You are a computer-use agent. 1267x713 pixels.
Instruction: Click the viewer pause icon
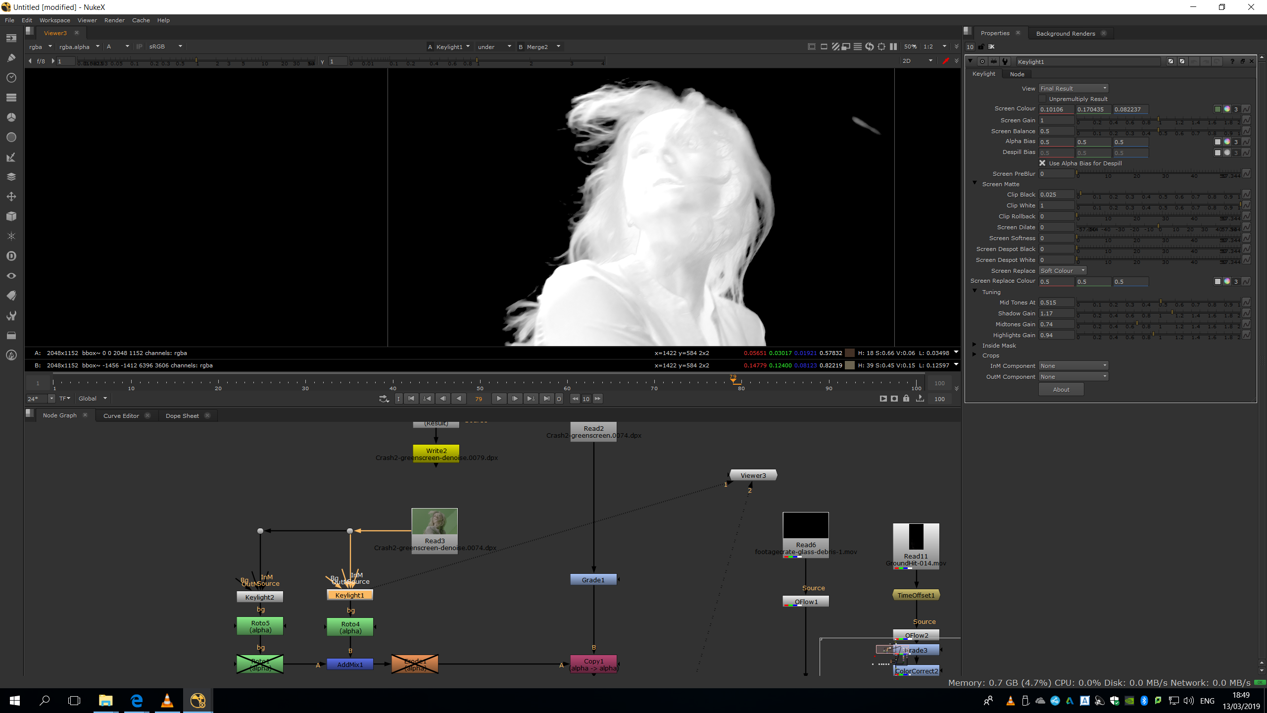[x=893, y=47]
